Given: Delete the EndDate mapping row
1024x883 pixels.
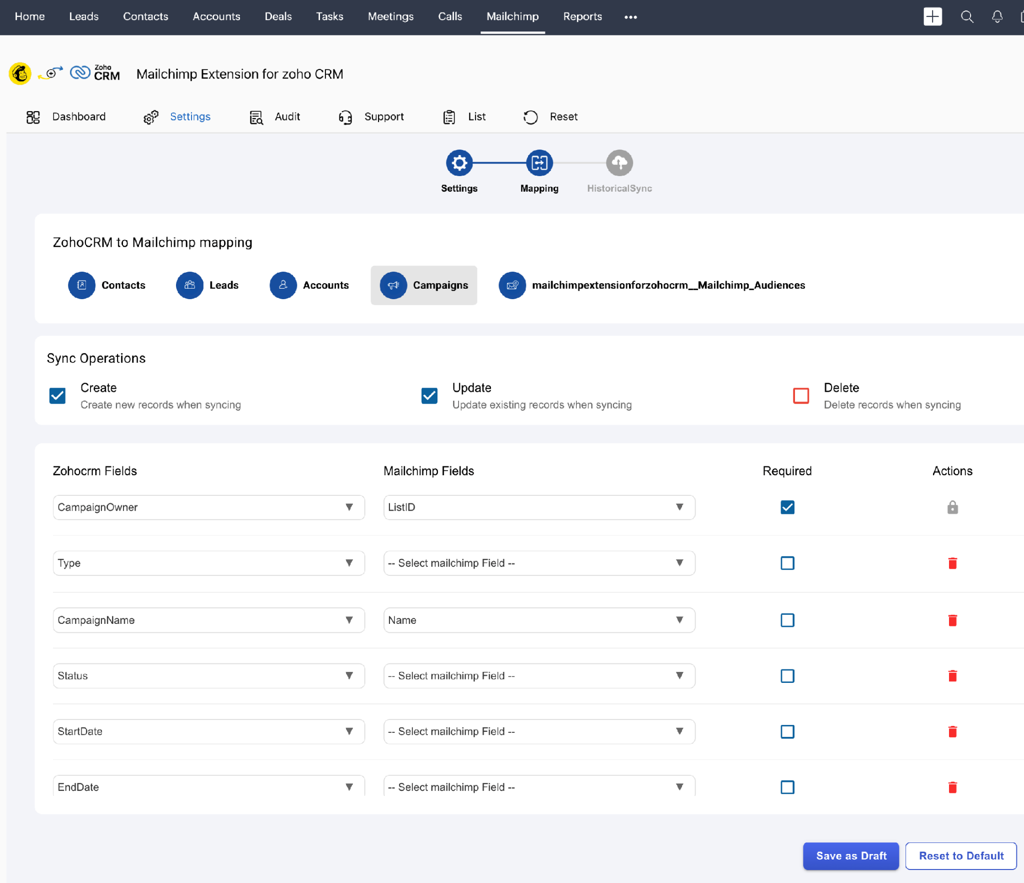Looking at the screenshot, I should pos(952,787).
